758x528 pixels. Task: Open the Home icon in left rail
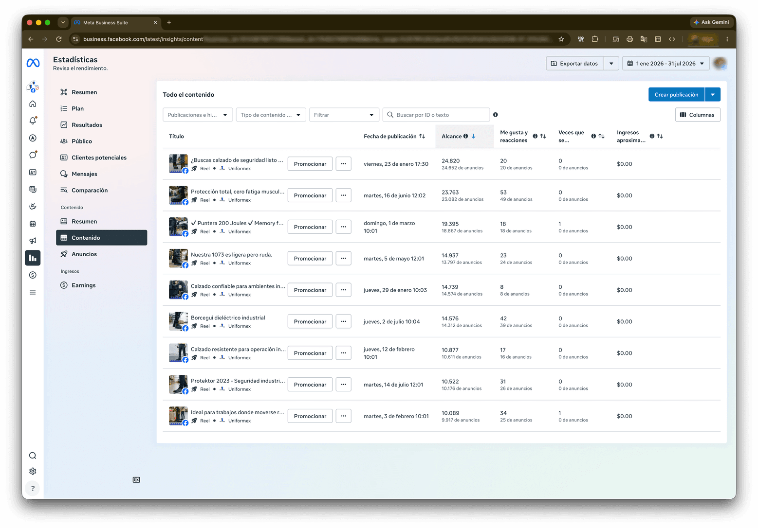[33, 104]
